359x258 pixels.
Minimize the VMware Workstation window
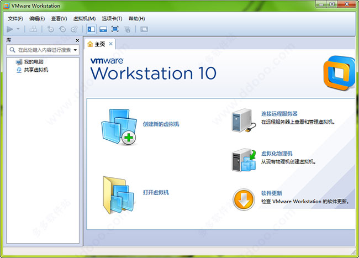click(321, 4)
